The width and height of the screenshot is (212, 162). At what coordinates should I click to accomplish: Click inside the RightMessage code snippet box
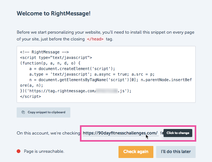[106, 74]
